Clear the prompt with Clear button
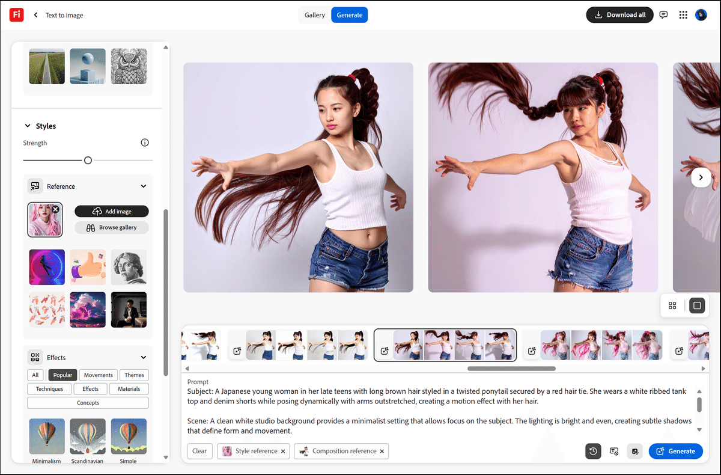The width and height of the screenshot is (721, 475). coord(200,451)
